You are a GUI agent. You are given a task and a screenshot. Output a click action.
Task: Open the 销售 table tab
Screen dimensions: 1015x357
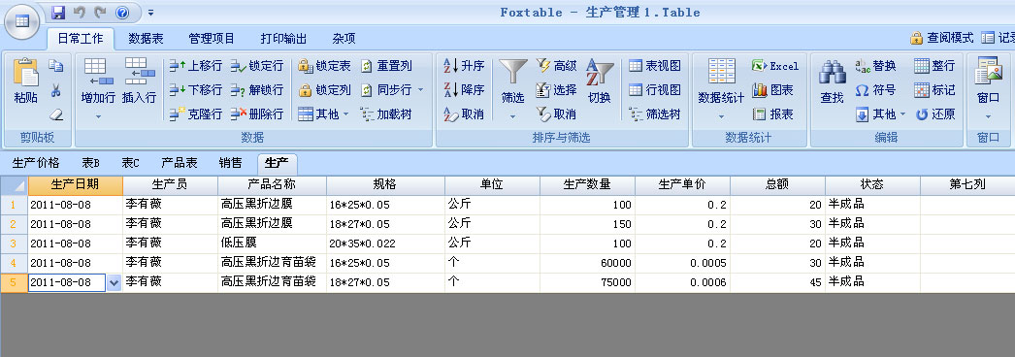(x=230, y=162)
